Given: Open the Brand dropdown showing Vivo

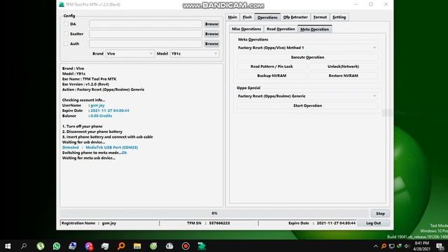Looking at the screenshot, I should [129, 54].
